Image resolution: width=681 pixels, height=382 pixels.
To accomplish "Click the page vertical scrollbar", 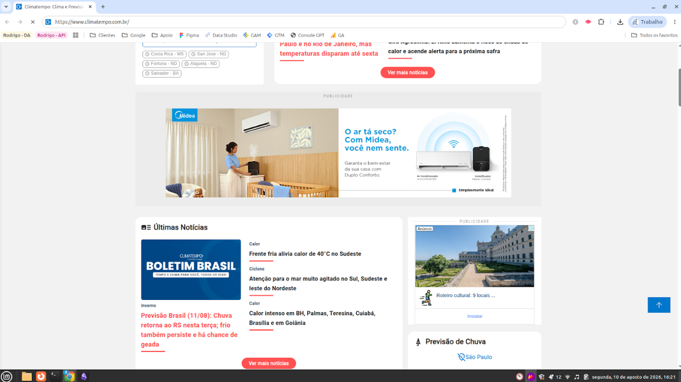I will pyautogui.click(x=679, y=88).
